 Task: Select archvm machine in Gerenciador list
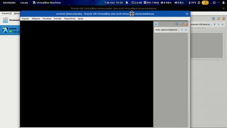[x=10, y=30]
